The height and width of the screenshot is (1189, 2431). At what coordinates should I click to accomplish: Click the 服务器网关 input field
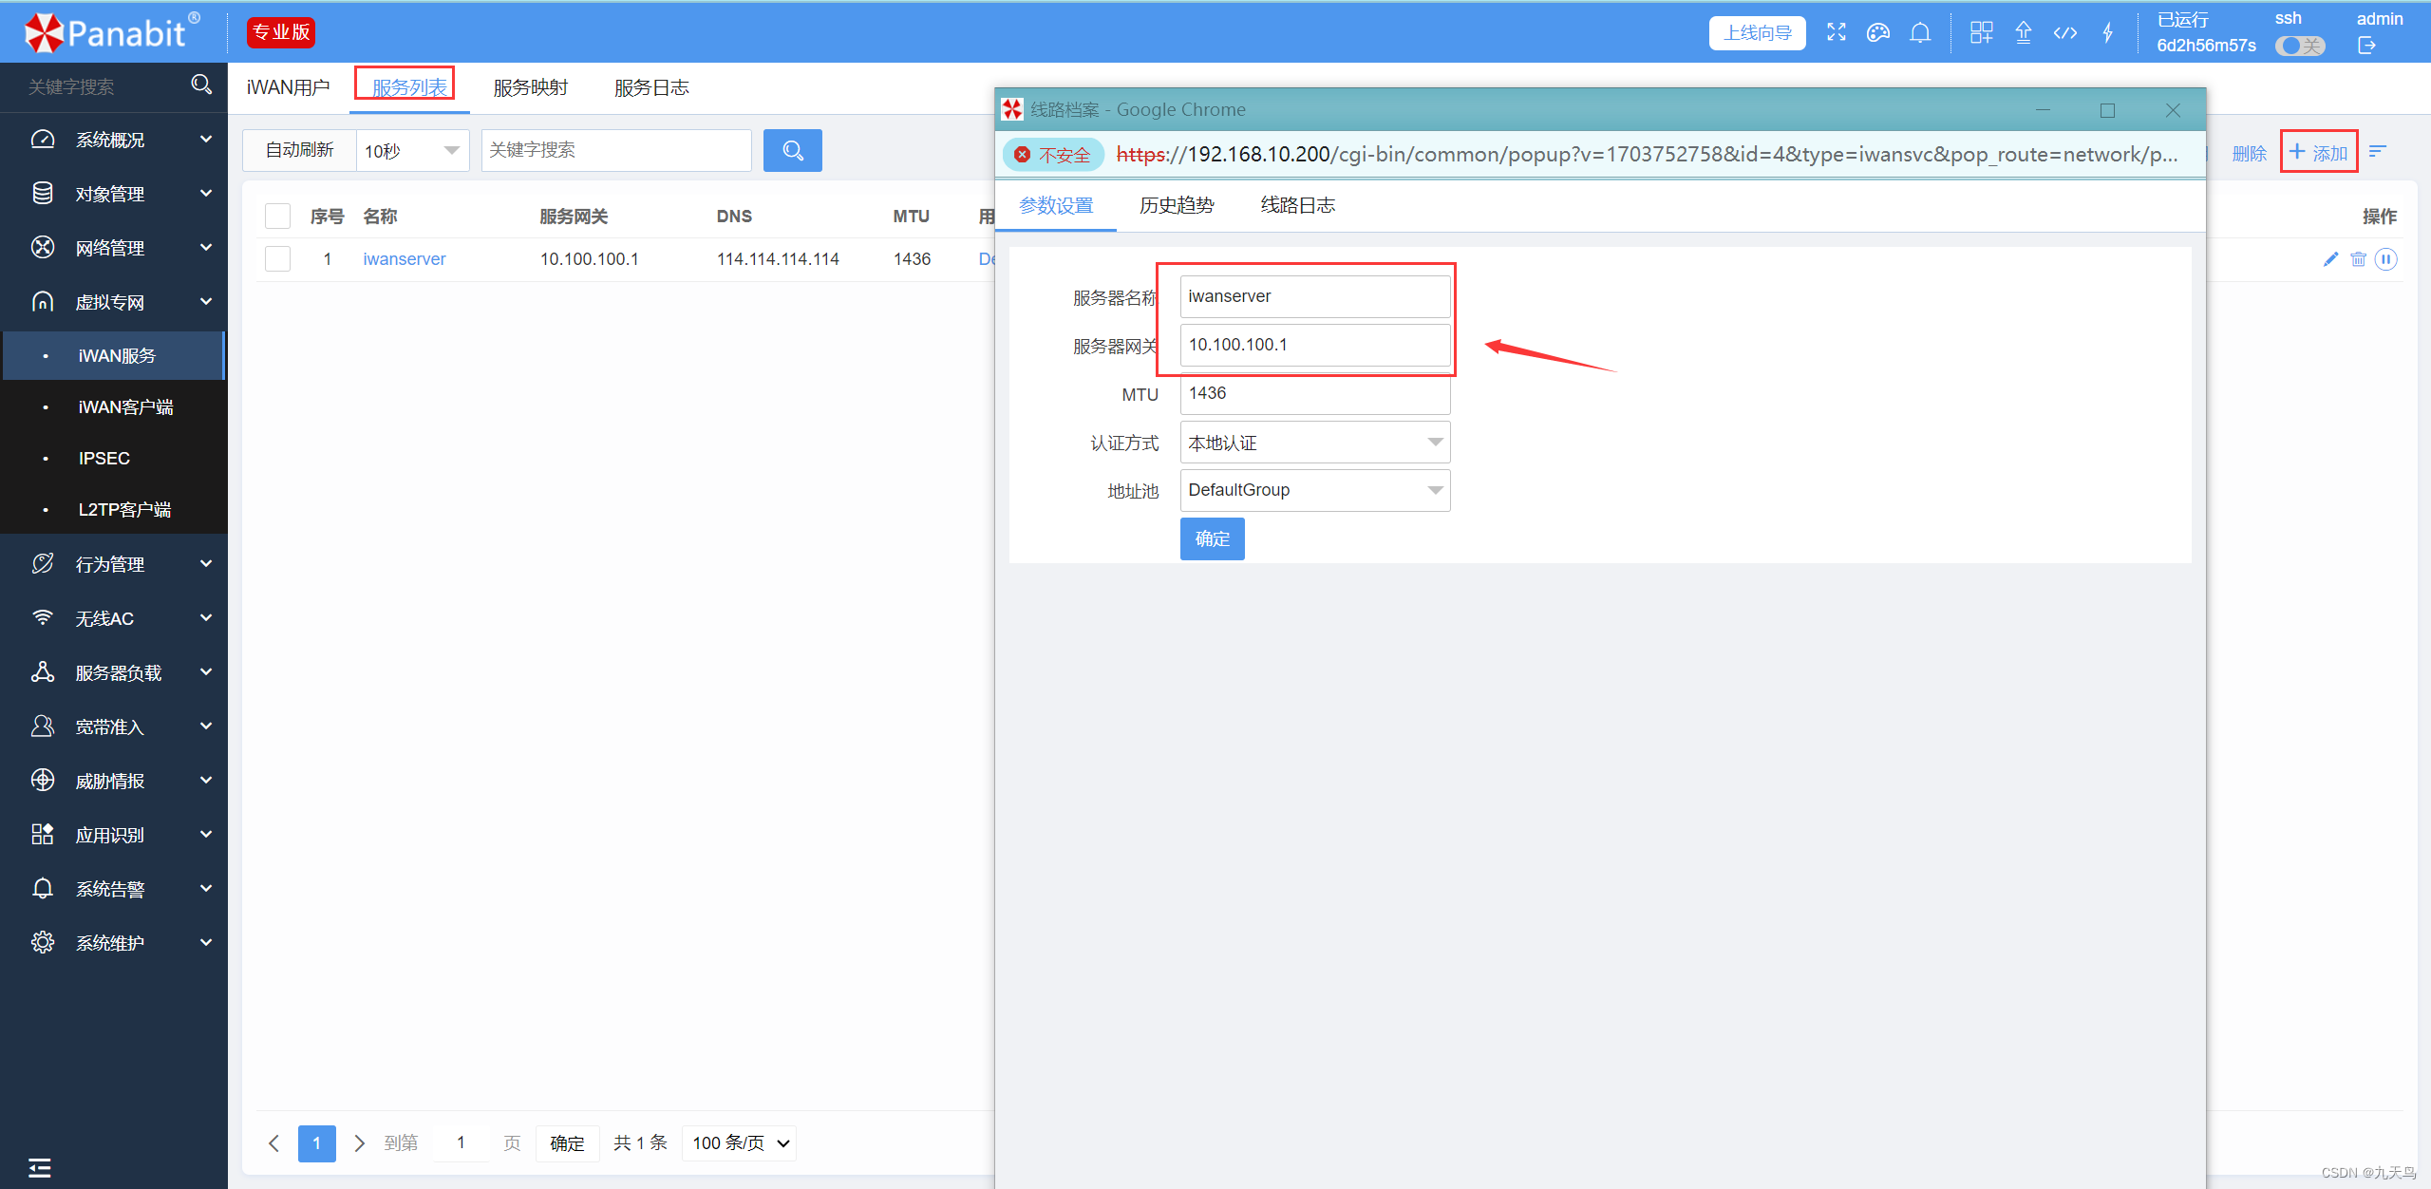(x=1314, y=345)
